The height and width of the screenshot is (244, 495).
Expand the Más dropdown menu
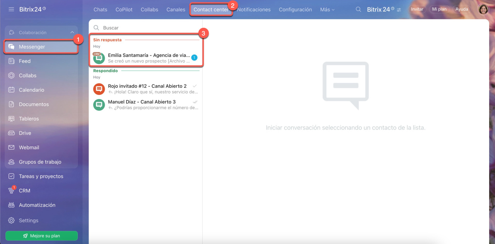tap(327, 9)
